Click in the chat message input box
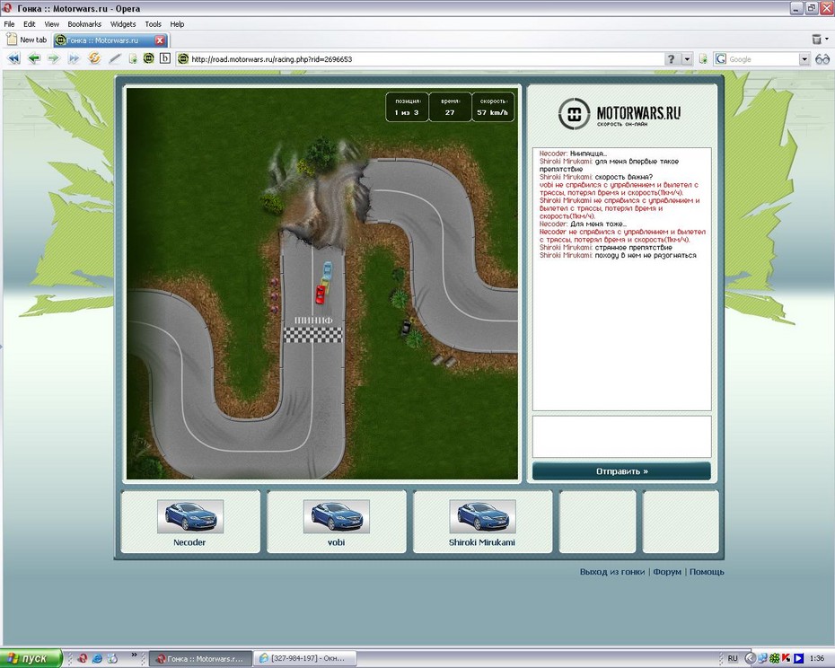This screenshot has width=835, height=668. (621, 436)
